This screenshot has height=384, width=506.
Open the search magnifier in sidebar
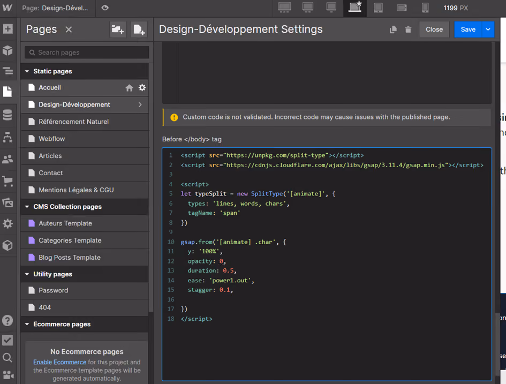pyautogui.click(x=7, y=358)
